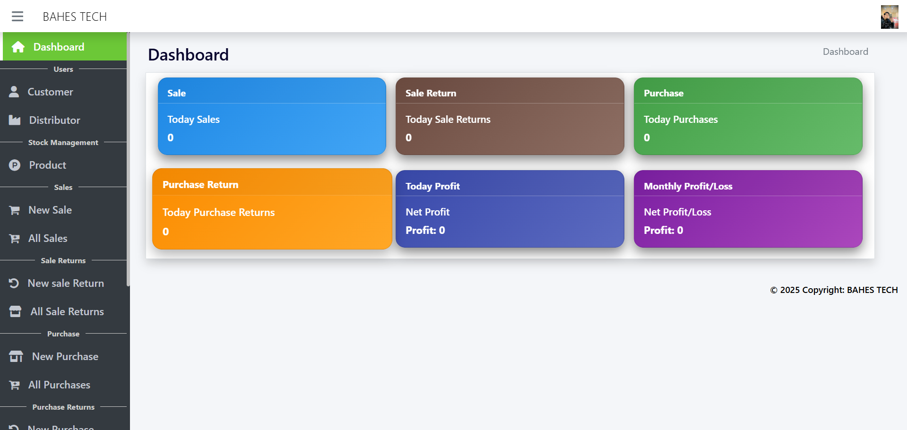This screenshot has height=430, width=907.
Task: Open the Customer menu item
Action: (63, 92)
